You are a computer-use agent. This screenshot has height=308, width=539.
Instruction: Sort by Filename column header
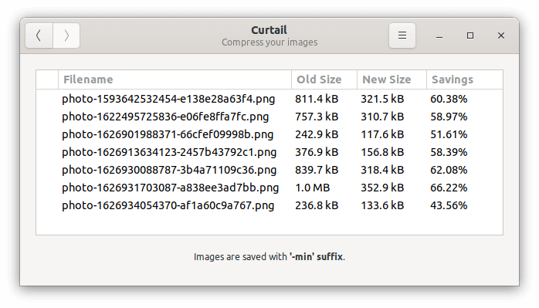[x=175, y=80]
